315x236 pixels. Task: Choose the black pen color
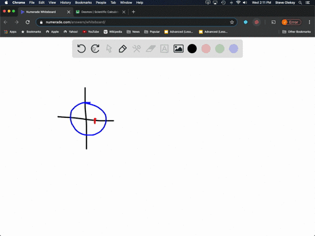coord(192,49)
